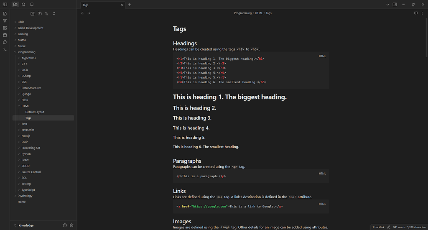Expand the Psychology folder
The height and width of the screenshot is (230, 428).
[x=43, y=196]
